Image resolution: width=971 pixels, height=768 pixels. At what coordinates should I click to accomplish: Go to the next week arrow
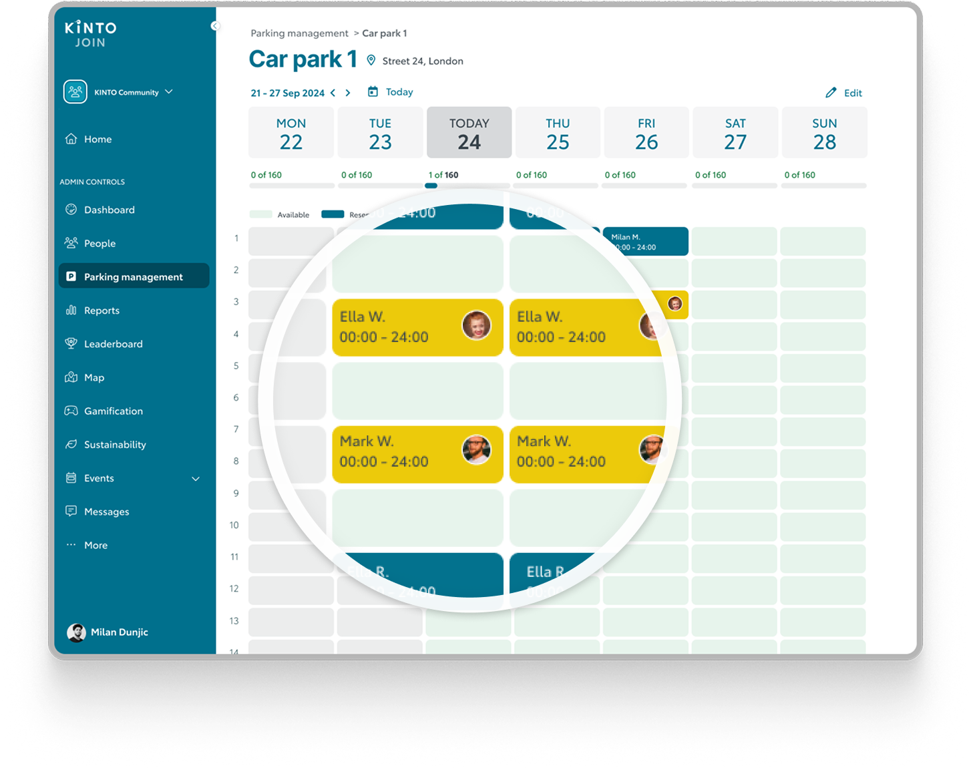(x=348, y=93)
